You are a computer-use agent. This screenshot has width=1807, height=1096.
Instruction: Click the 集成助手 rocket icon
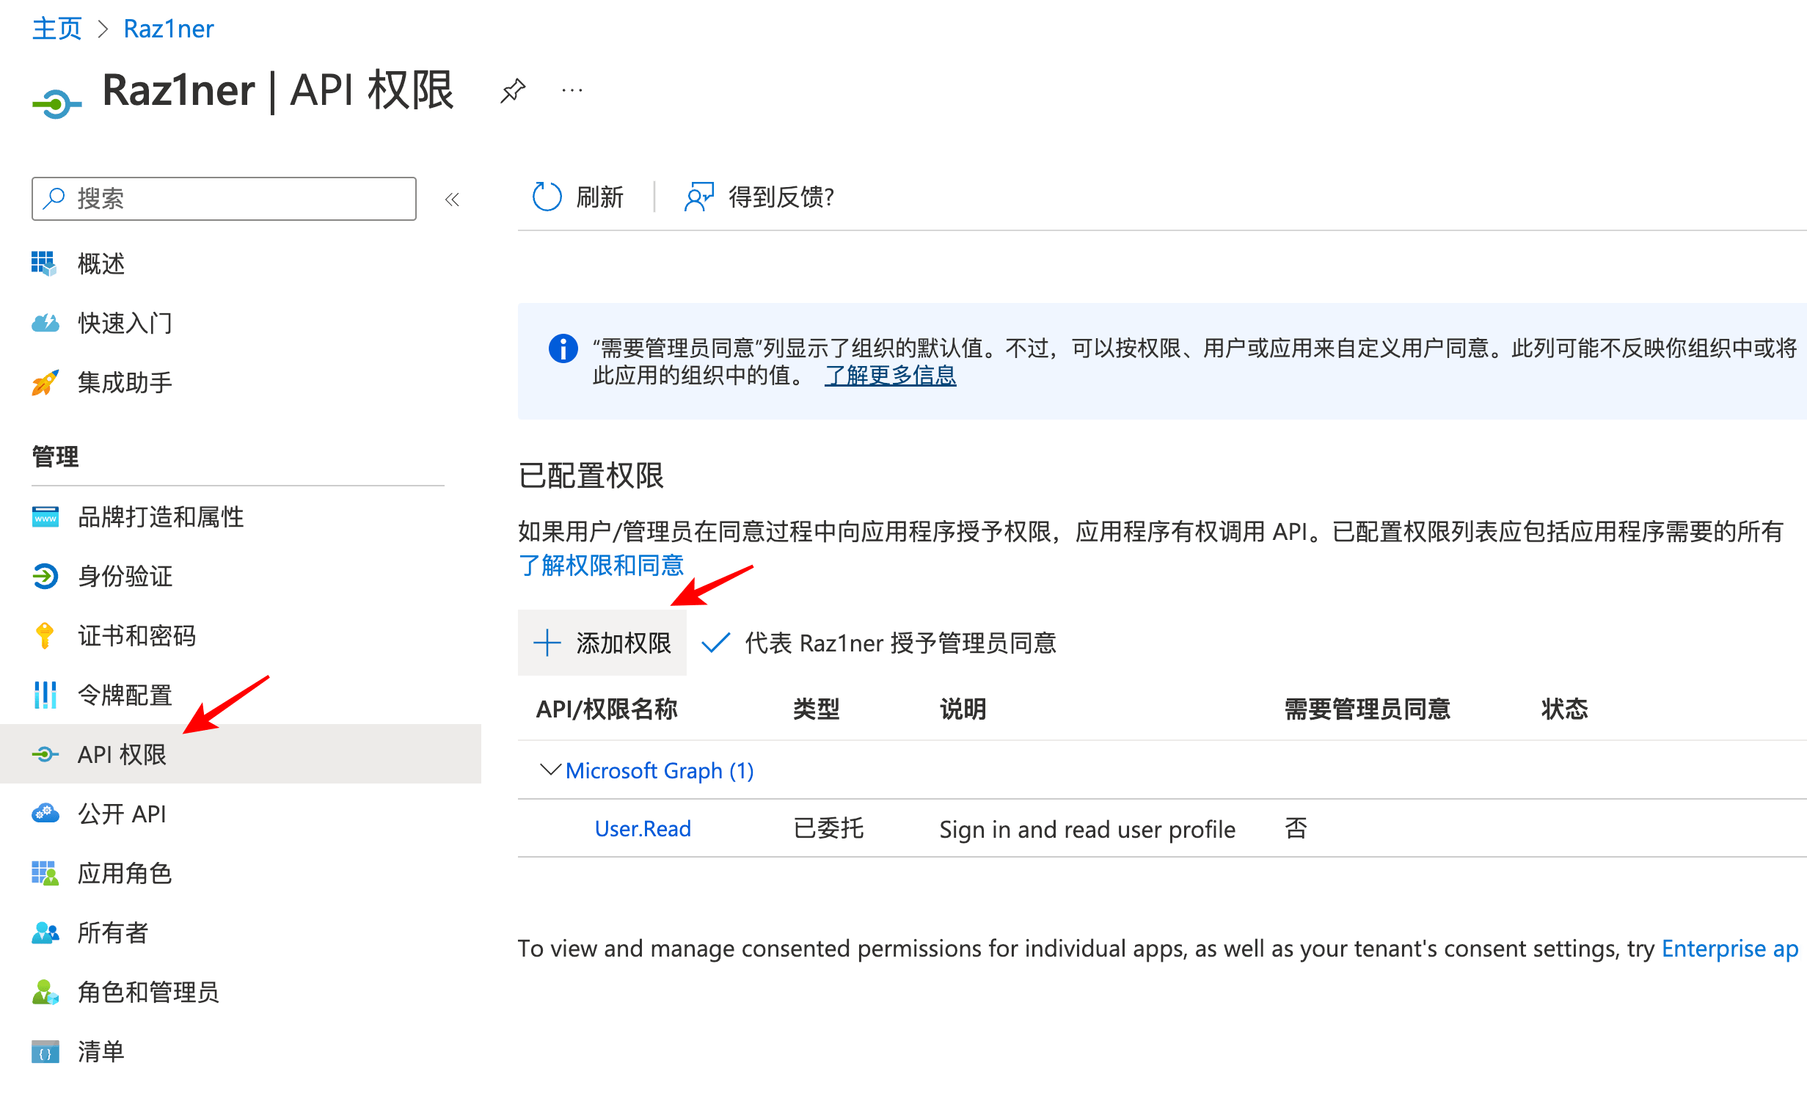(x=45, y=381)
